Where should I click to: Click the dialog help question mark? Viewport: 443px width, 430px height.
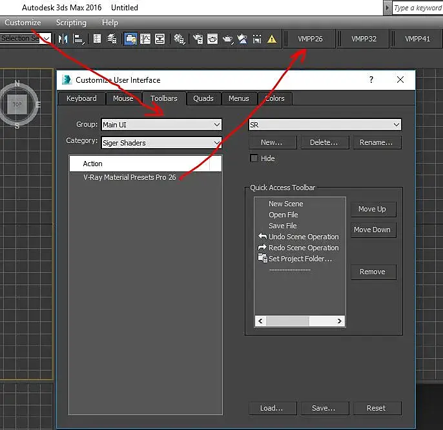371,80
